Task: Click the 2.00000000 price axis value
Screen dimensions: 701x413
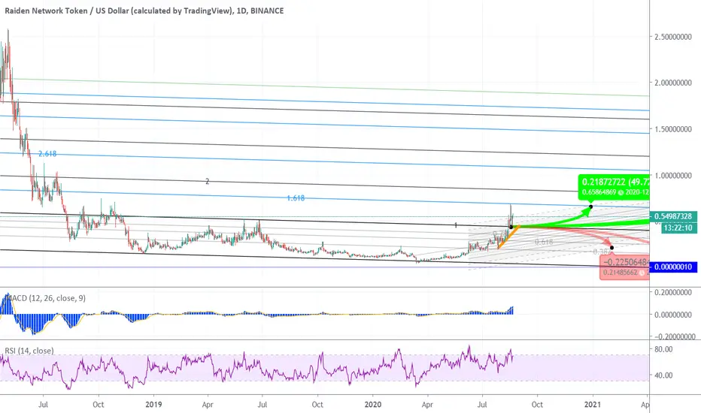Action: (673, 83)
